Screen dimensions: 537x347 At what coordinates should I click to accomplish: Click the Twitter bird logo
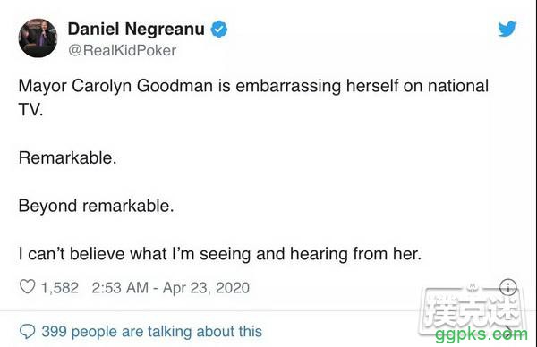click(x=507, y=29)
